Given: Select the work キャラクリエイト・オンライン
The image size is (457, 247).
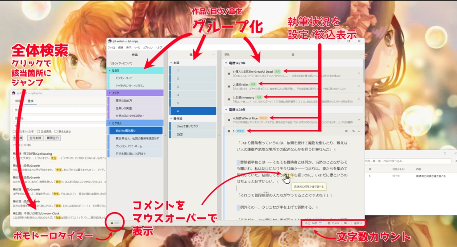Looking at the screenshot, I should (x=135, y=86).
